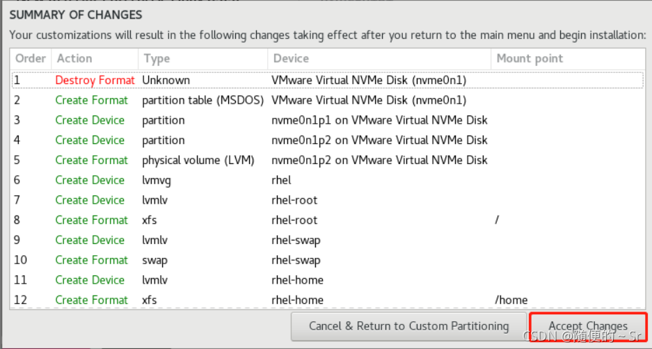
Task: Click the Mount point column header
Action: coord(568,58)
